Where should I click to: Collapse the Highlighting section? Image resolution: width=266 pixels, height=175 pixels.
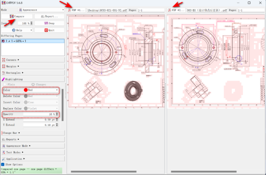pos(33,79)
